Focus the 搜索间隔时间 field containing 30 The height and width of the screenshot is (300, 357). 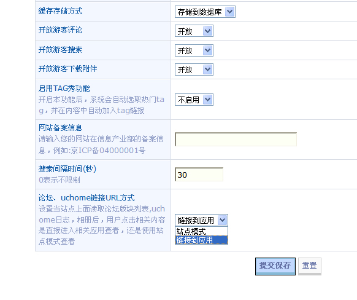coord(199,175)
